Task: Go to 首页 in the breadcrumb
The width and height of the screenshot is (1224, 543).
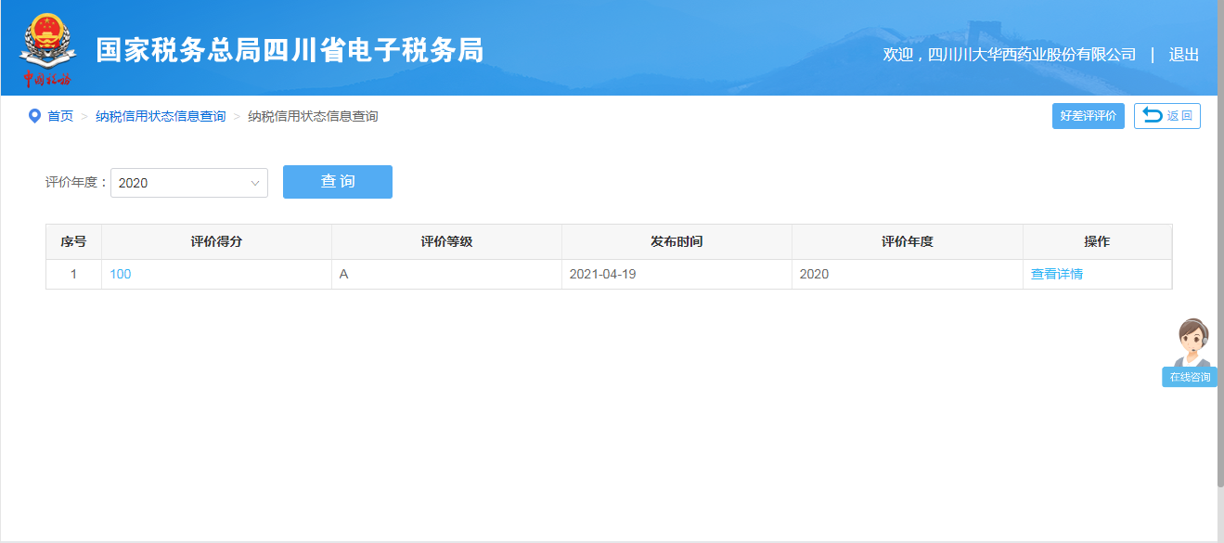Action: [x=60, y=116]
